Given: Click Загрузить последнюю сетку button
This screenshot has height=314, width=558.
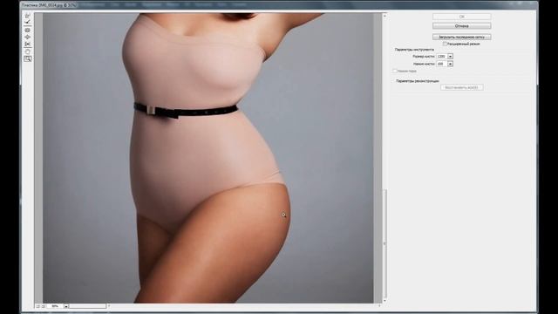Looking at the screenshot, I should (461, 37).
